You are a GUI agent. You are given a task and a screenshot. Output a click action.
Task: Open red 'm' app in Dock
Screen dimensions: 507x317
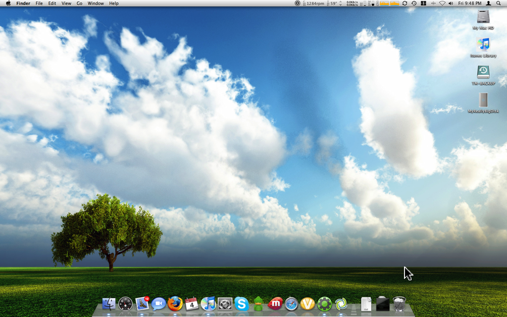[x=275, y=304]
